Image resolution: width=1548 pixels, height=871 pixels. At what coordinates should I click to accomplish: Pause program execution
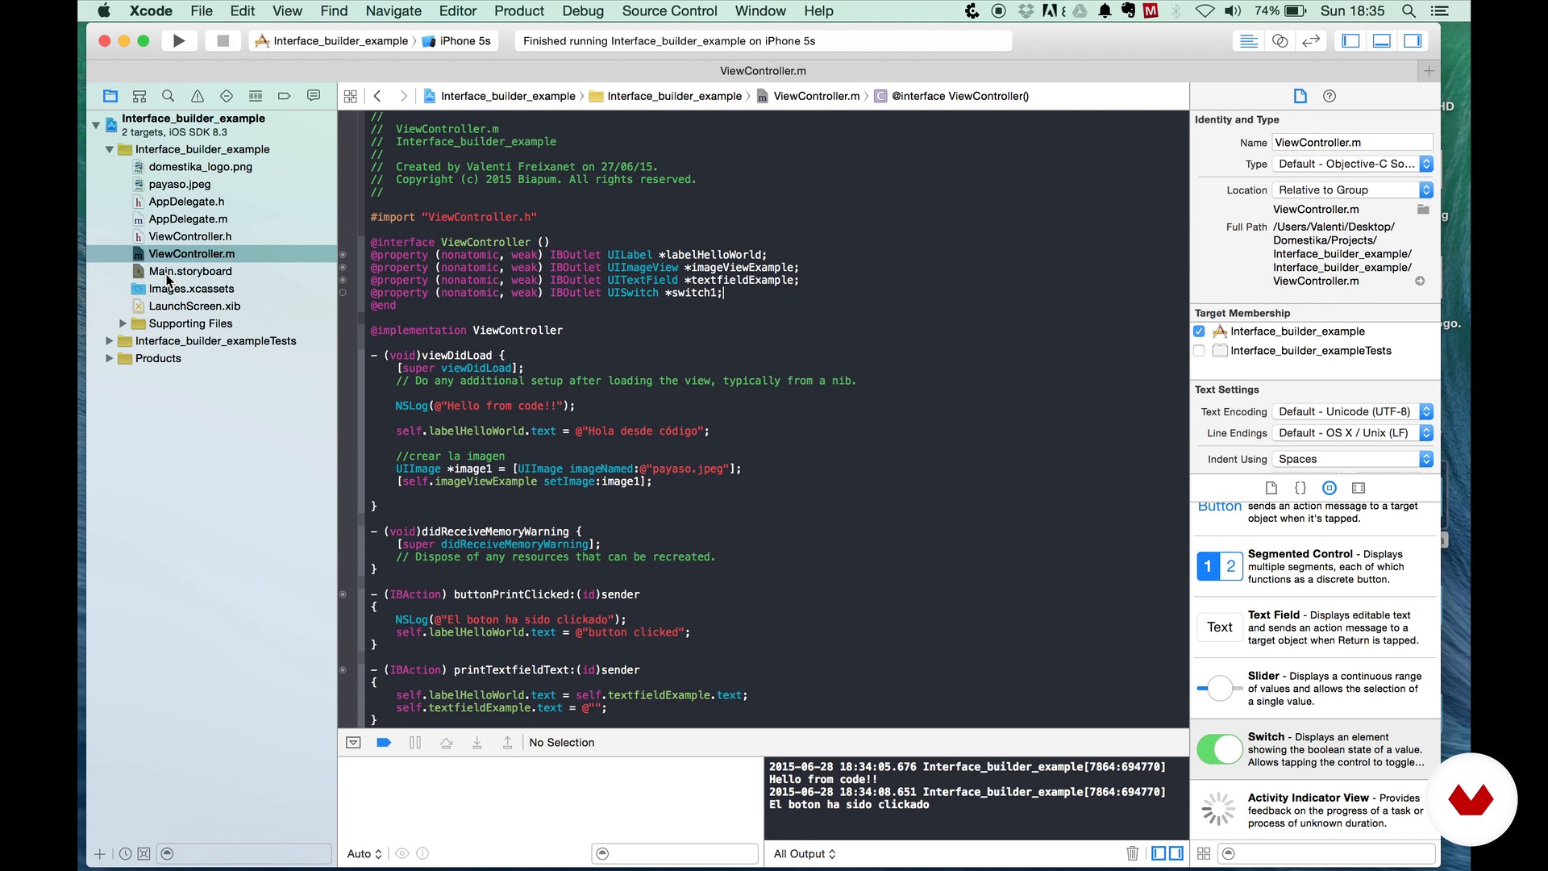tap(415, 743)
